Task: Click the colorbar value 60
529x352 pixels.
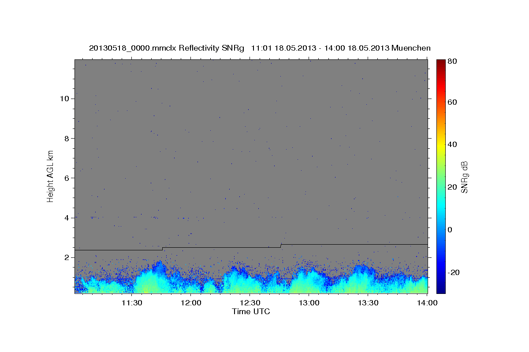Action: [x=452, y=102]
